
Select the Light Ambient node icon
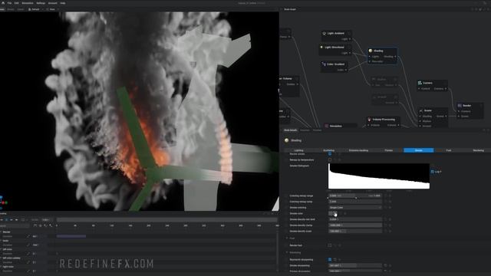[x=324, y=33]
